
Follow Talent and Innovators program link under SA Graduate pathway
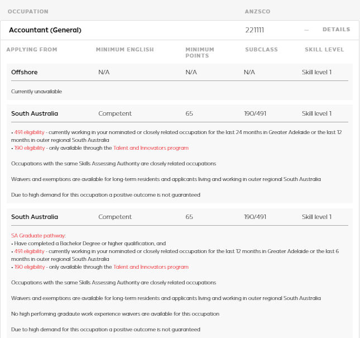coord(151,267)
